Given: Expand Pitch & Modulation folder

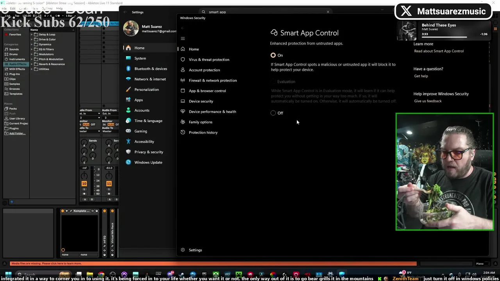Looking at the screenshot, I should [32, 59].
